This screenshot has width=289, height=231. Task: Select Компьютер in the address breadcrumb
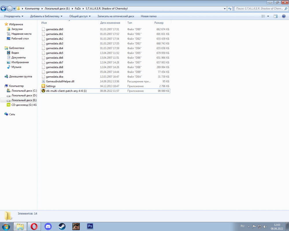point(32,8)
